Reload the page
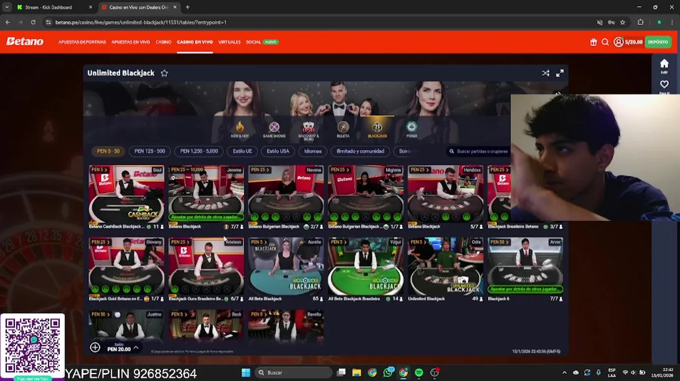 pyautogui.click(x=33, y=22)
